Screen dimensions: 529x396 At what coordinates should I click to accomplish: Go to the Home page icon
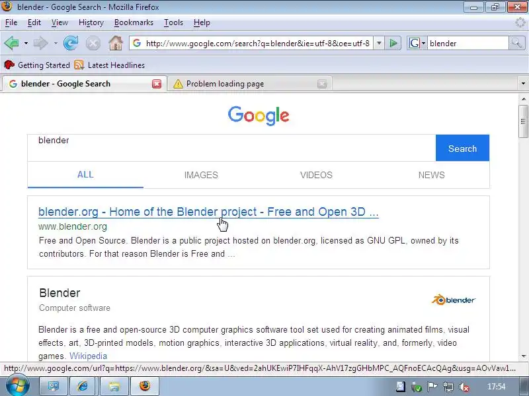click(116, 43)
